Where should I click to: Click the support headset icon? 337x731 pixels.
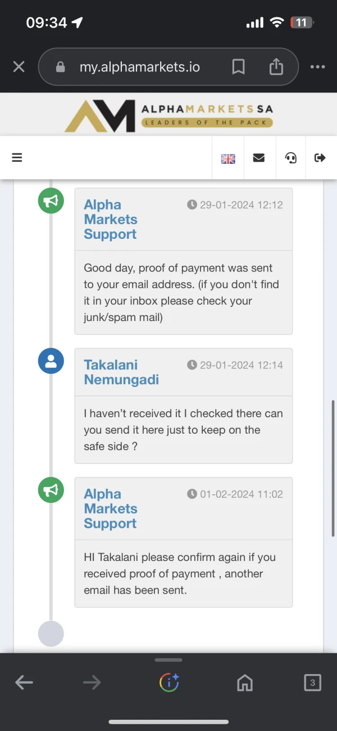click(291, 158)
